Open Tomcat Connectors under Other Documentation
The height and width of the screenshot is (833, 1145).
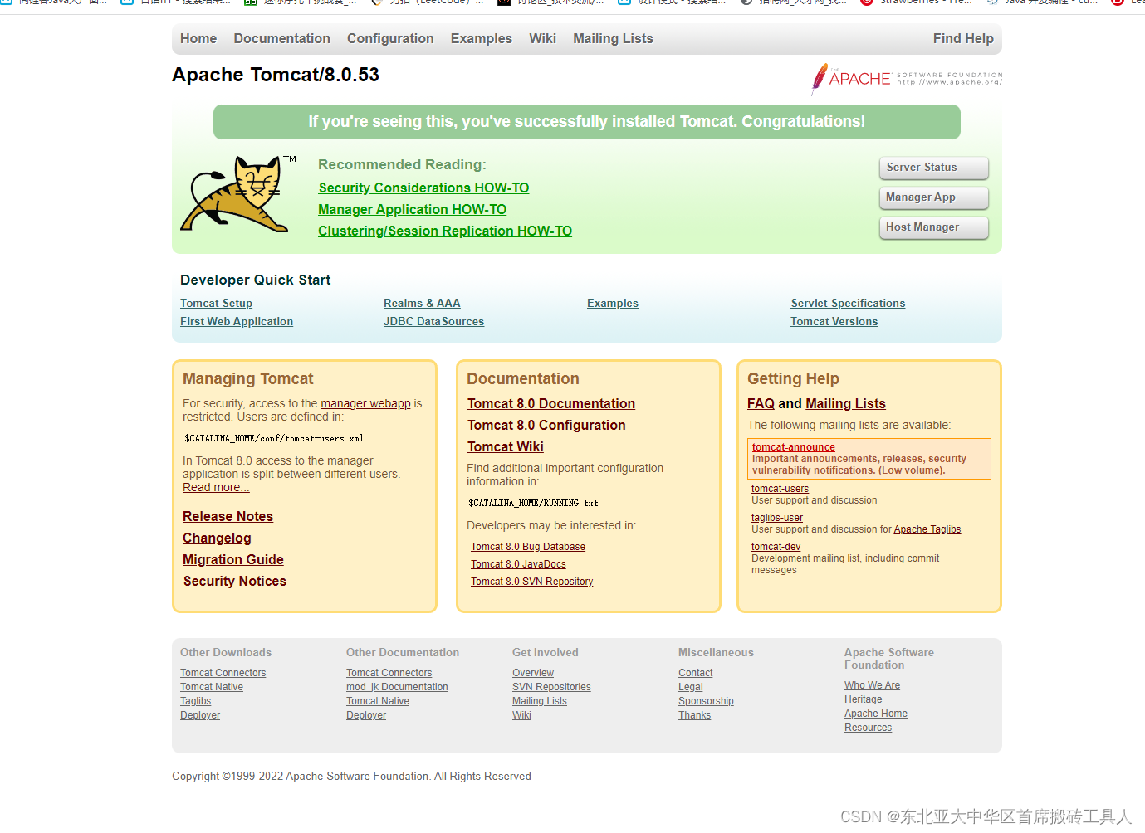coord(389,673)
